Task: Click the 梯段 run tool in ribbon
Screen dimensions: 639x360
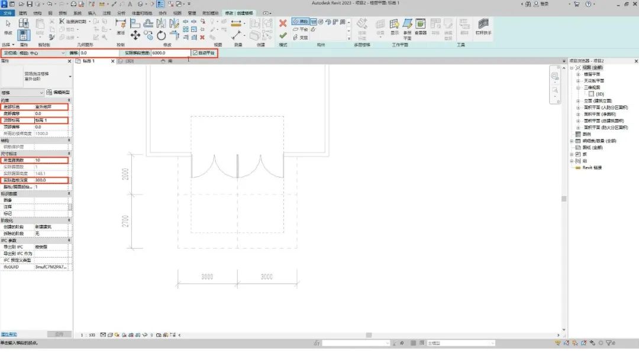Action: 300,21
